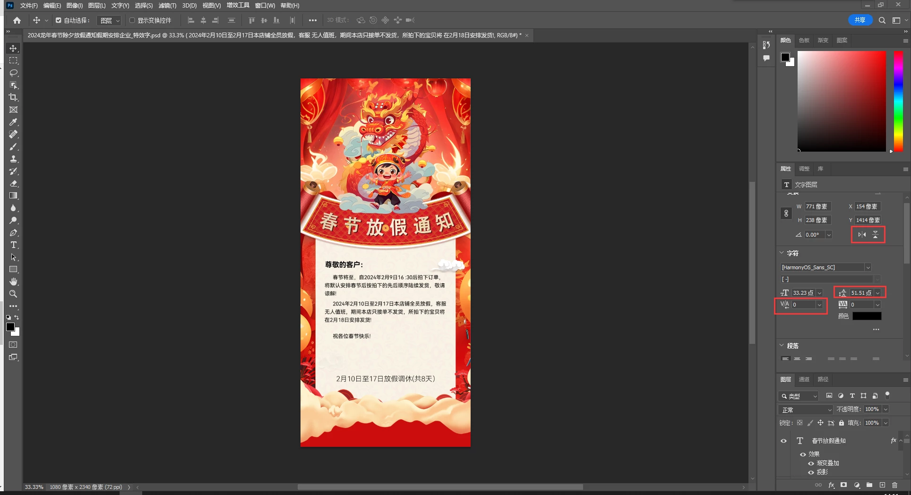Select the Horizontal Type tool

point(13,245)
